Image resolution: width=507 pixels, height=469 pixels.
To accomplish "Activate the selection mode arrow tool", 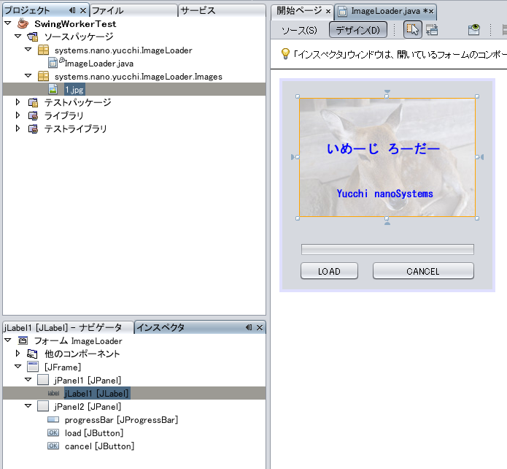I will pos(412,30).
